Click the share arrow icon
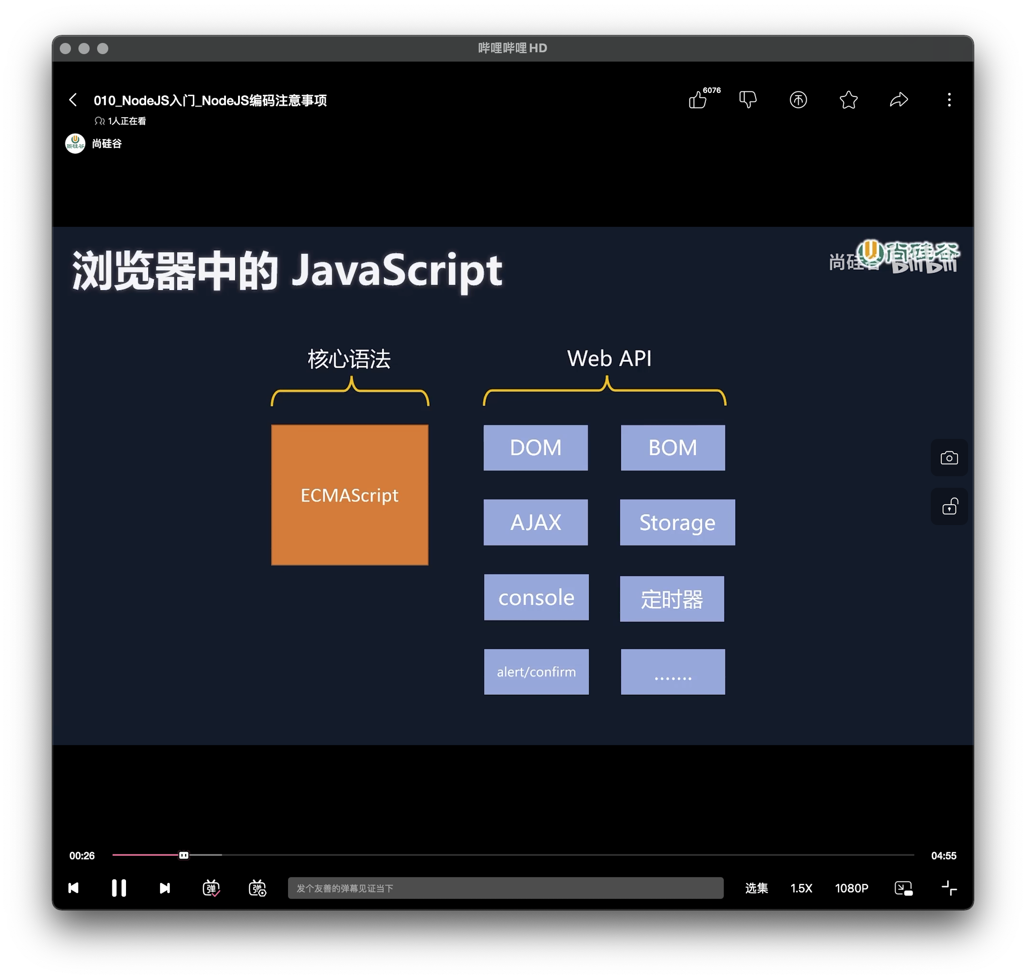Screen dimensions: 1026x979 [x=899, y=100]
